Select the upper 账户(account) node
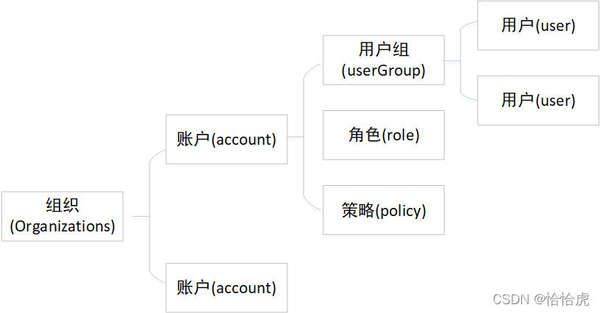600x313 pixels. coord(226,140)
